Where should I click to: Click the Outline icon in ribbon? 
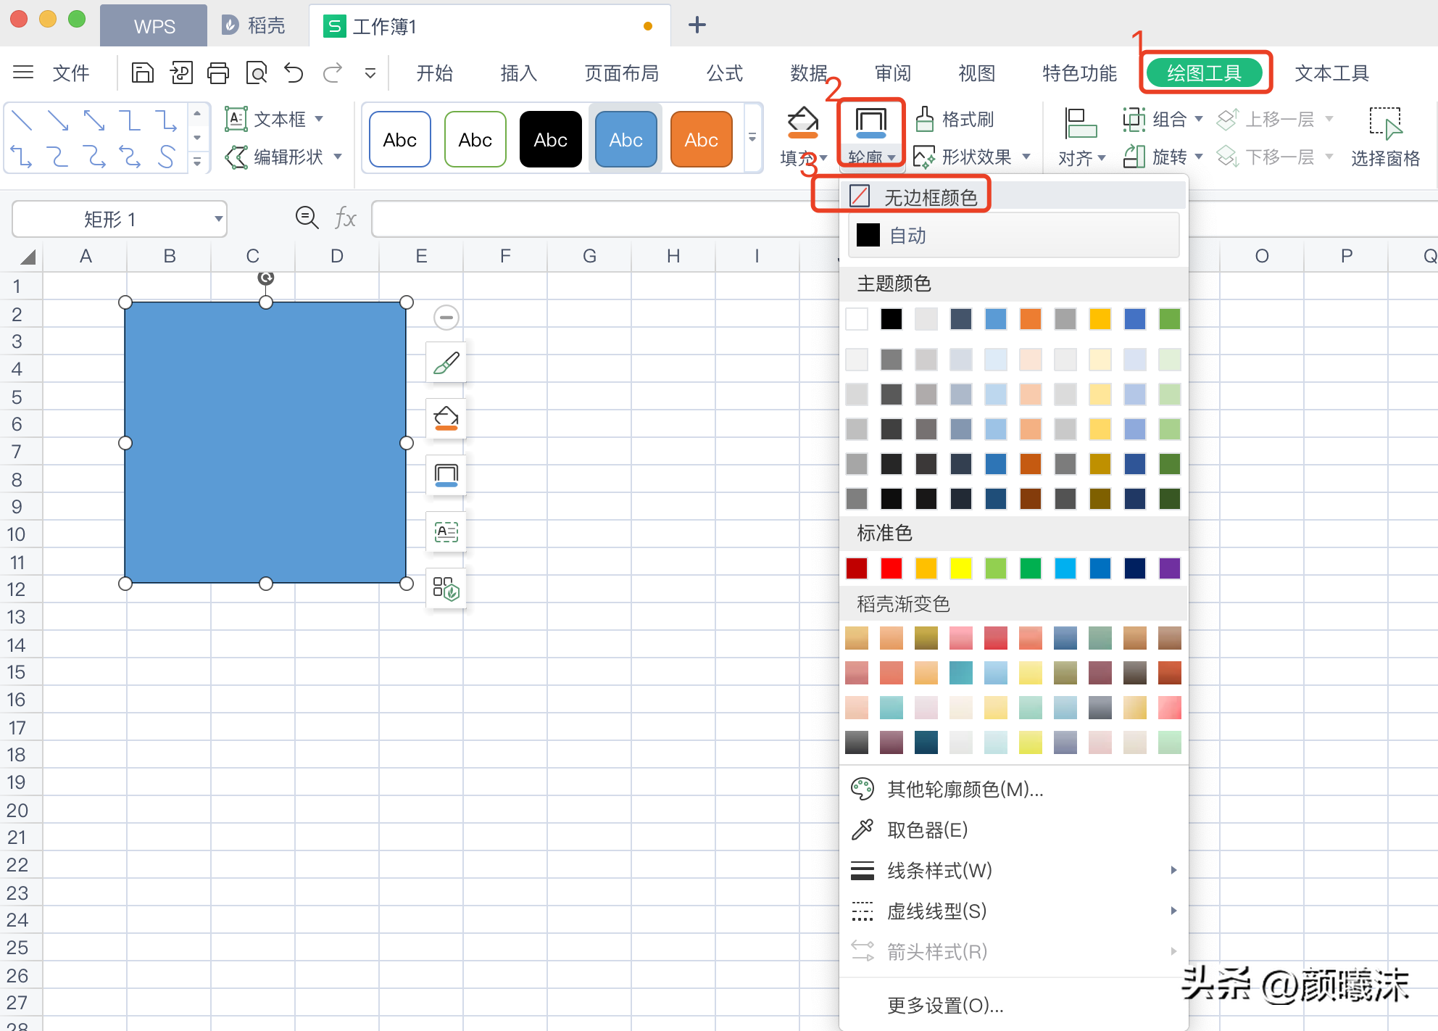(x=870, y=122)
